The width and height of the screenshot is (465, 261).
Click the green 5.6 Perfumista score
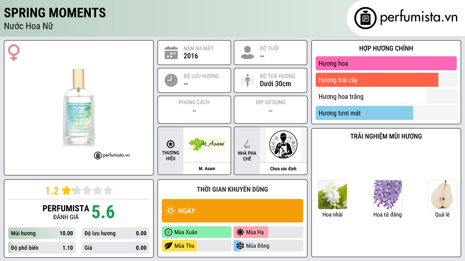click(x=103, y=212)
